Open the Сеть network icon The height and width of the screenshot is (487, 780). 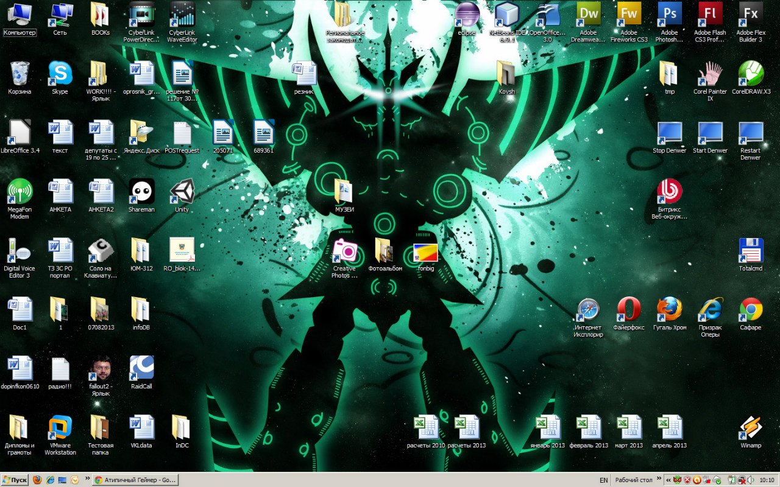pyautogui.click(x=60, y=19)
